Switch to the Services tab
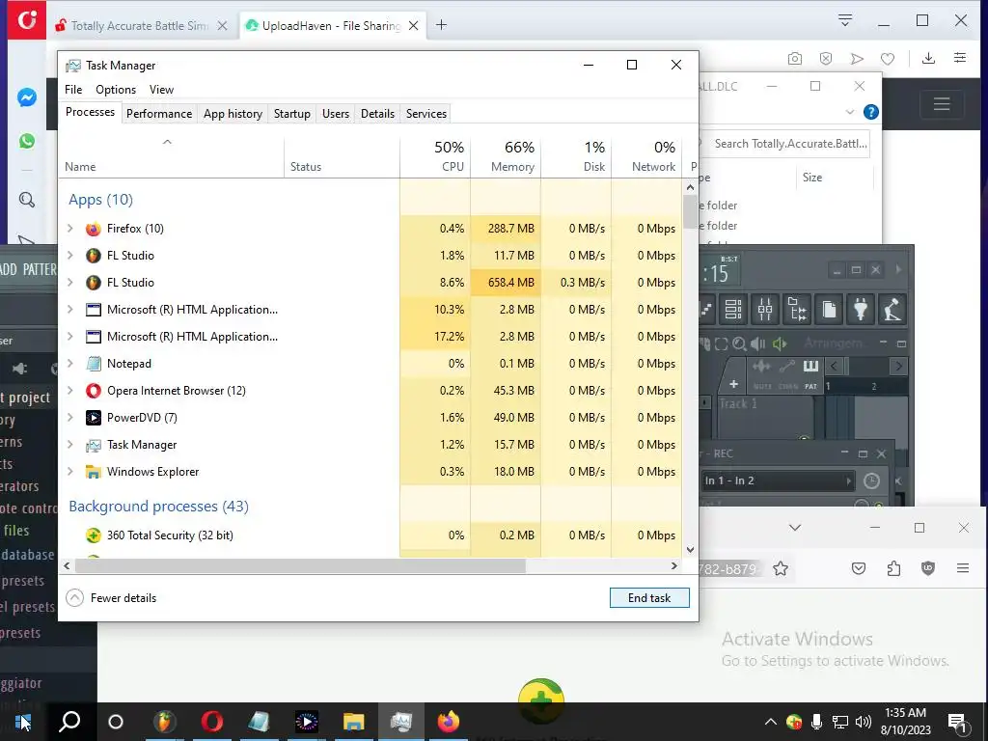 [x=425, y=114]
